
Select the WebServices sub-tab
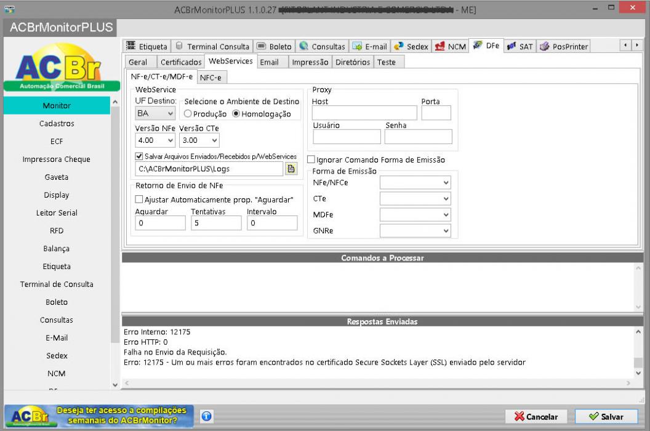click(x=230, y=61)
